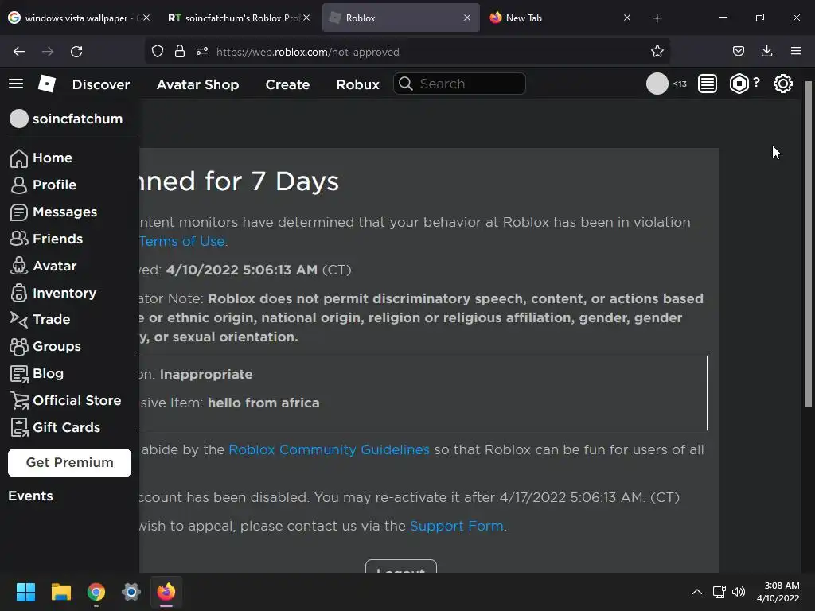Launch File Explorer from taskbar

pos(60,592)
